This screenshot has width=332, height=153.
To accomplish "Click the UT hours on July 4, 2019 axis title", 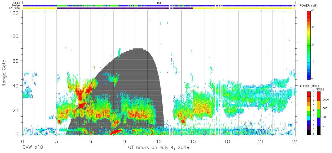I will [159, 148].
